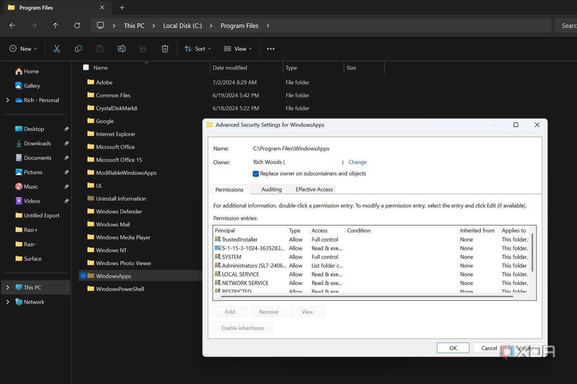Uncheck Replace owner on subcontainers and objects
Viewport: 577px width, 384px height.
(256, 174)
